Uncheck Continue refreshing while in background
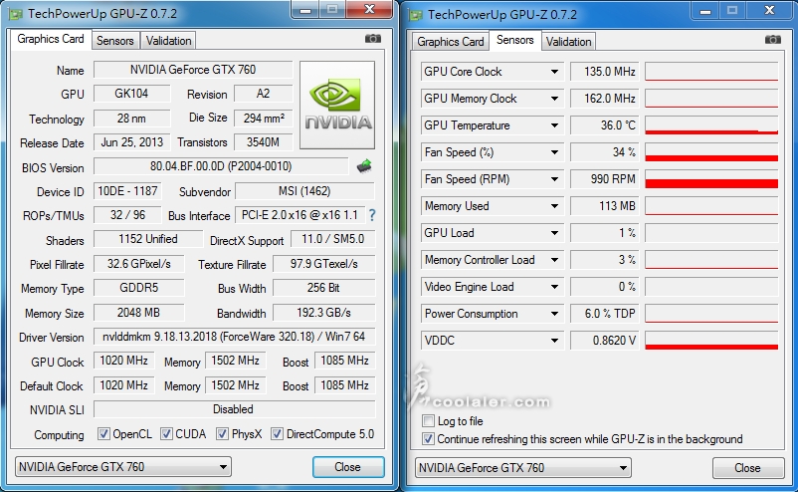Image resolution: width=798 pixels, height=492 pixels. tap(429, 439)
